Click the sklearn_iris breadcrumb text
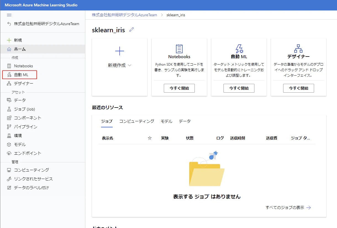Screen dimensions: 337x228 coord(176,15)
